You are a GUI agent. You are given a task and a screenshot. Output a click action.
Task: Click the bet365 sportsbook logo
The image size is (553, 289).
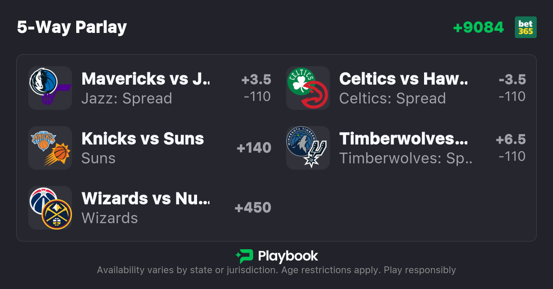point(526,27)
